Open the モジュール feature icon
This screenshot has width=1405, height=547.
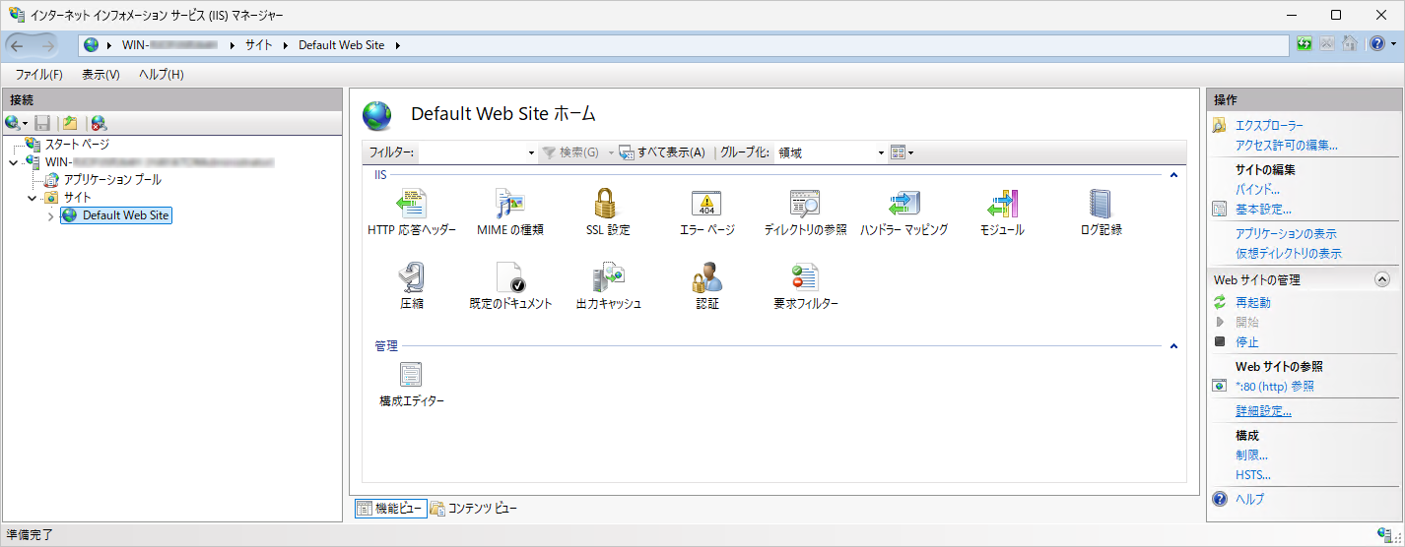pos(1002,204)
